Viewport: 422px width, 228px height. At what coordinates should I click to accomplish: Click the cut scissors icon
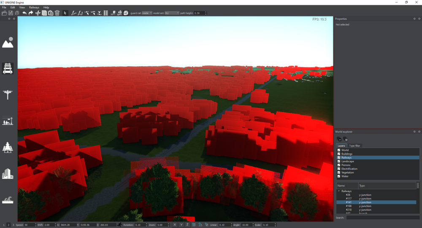coord(38,13)
